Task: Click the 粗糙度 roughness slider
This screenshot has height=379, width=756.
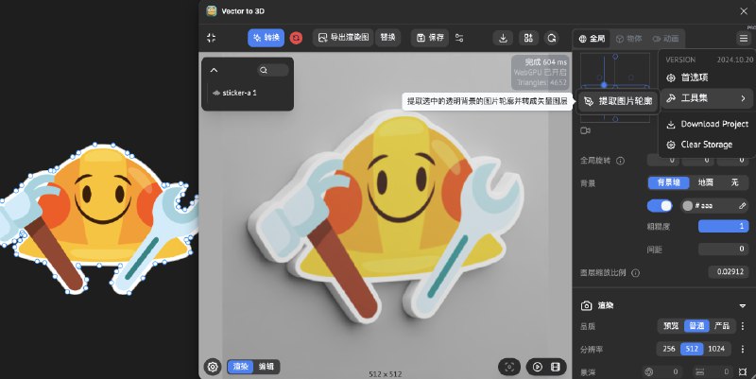Action: pyautogui.click(x=723, y=226)
